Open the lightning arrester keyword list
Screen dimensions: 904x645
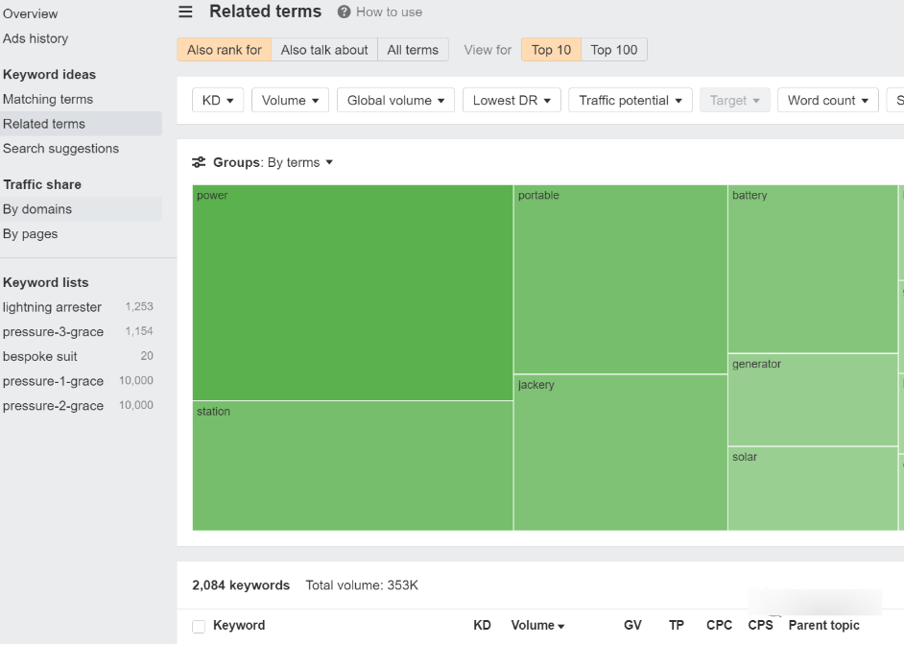tap(52, 307)
